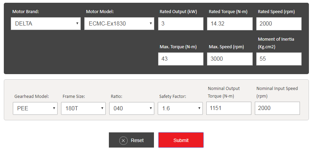Open the Gearhead Model dropdown

(35, 108)
